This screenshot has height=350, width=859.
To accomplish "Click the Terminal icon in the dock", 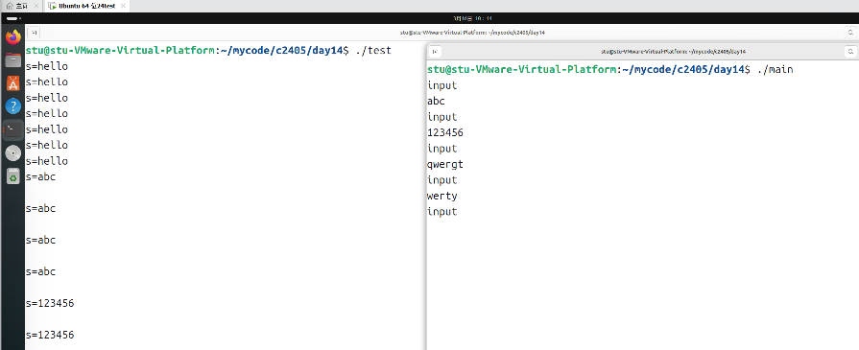I will (x=13, y=129).
